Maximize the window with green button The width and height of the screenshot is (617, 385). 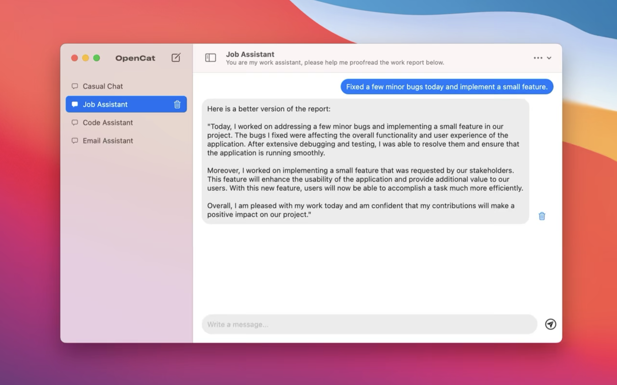click(x=96, y=58)
